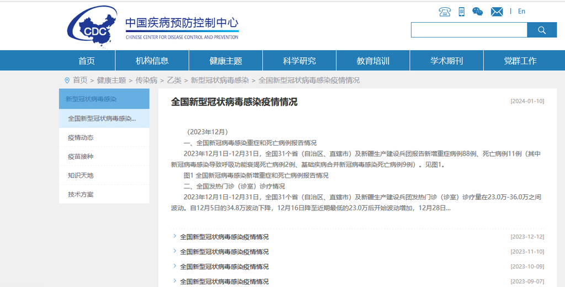
Task: Click the location pin breadcrumb icon
Action: (x=67, y=80)
